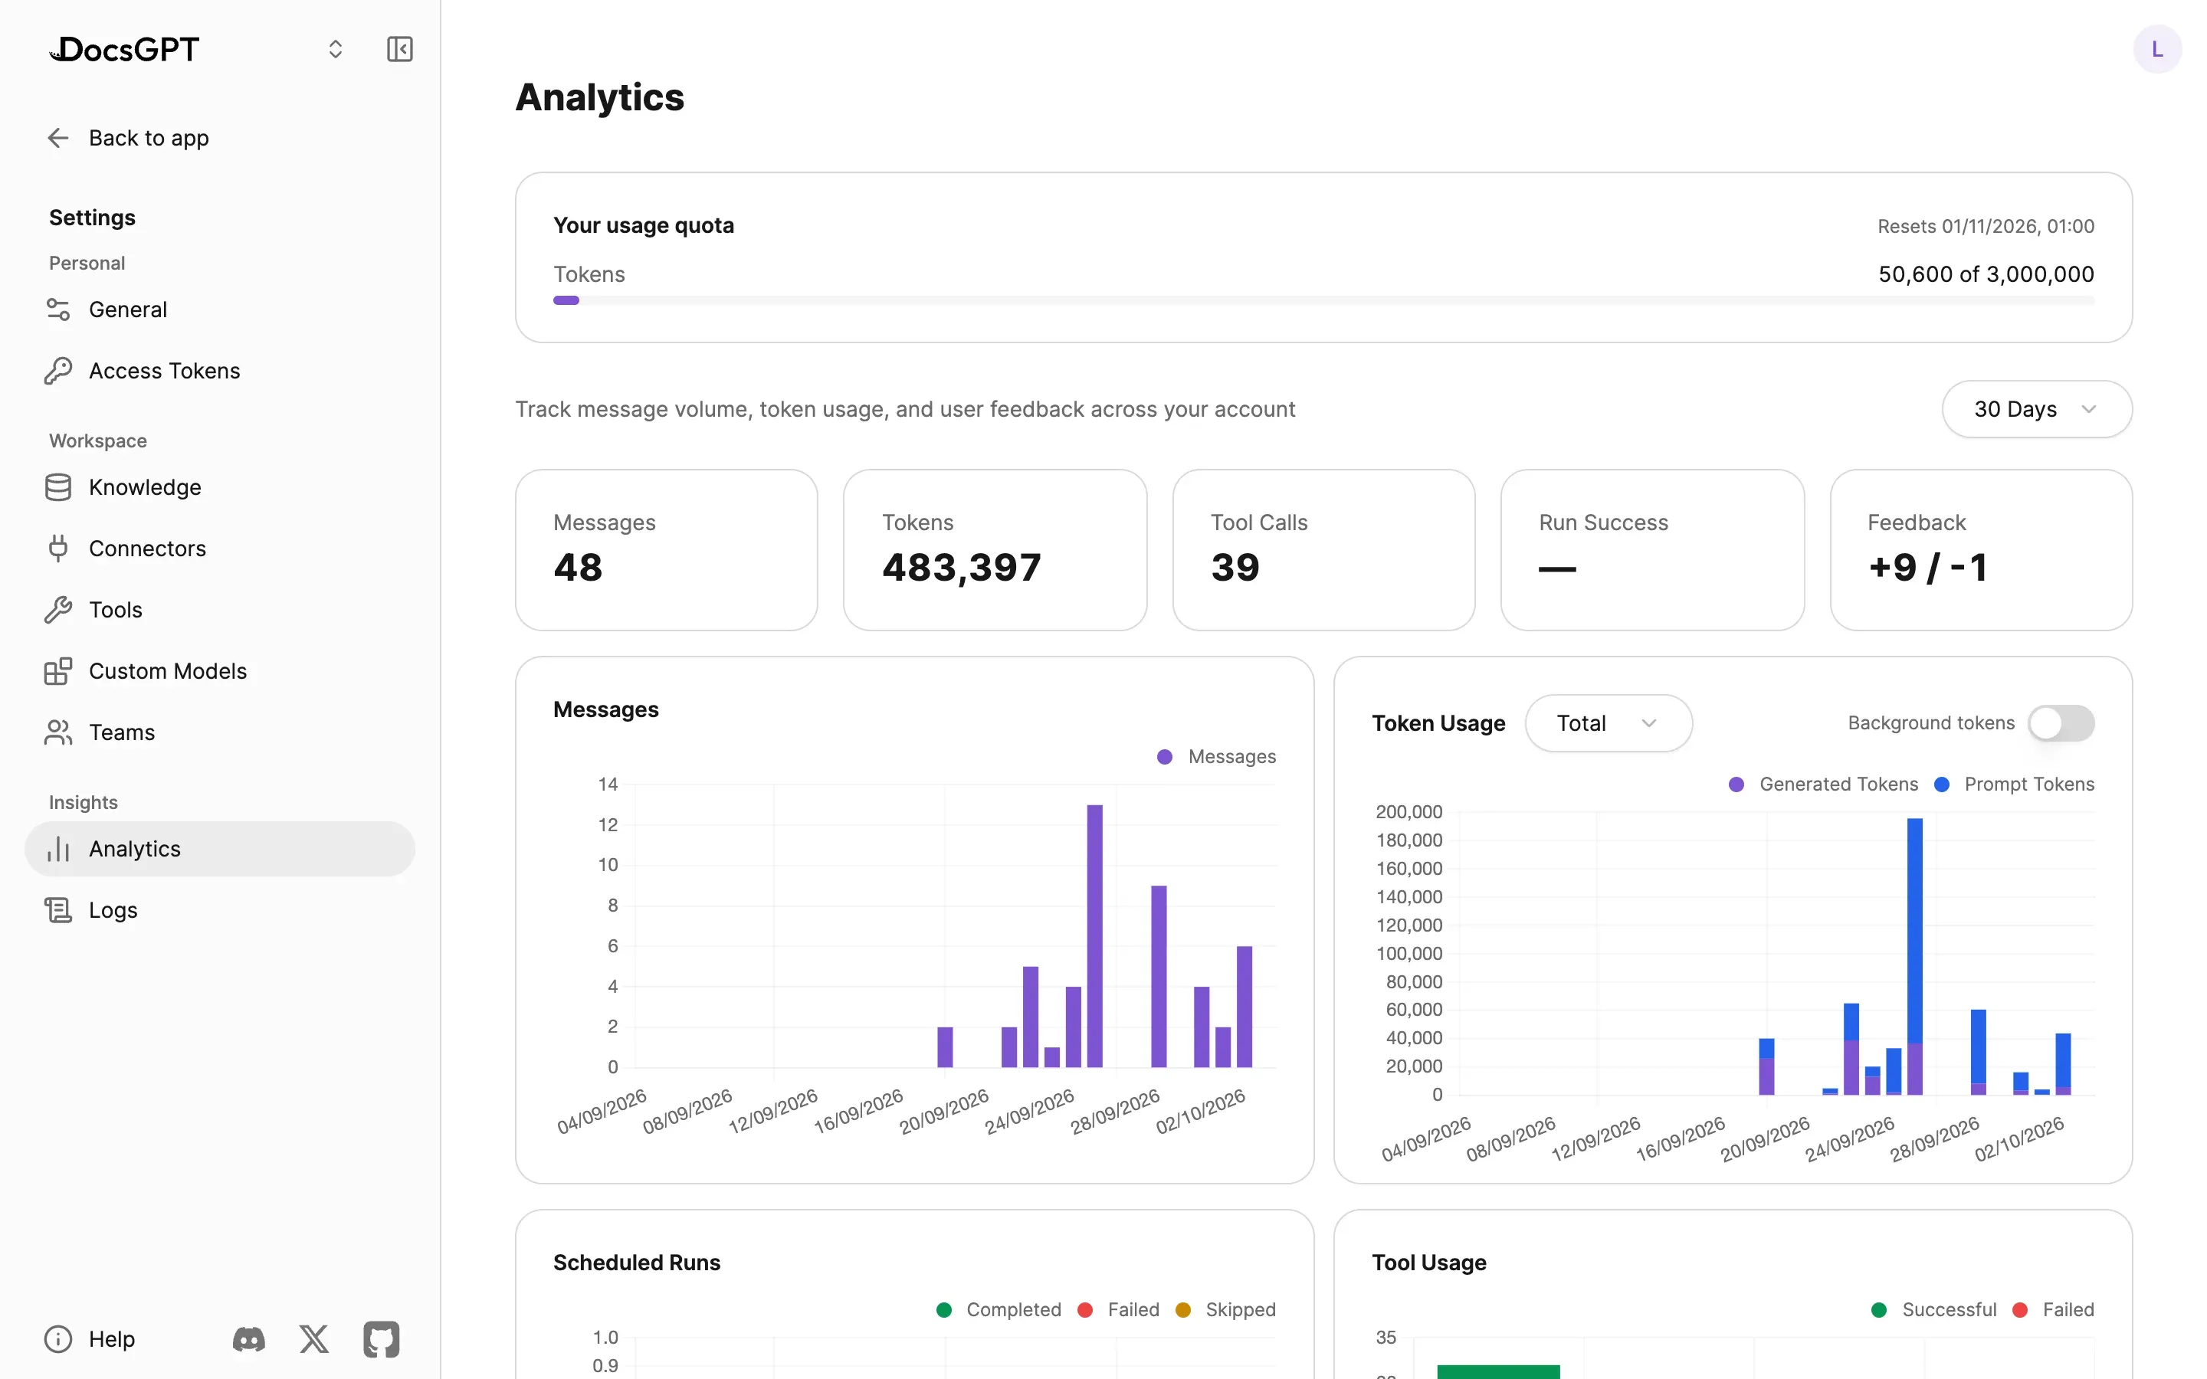Click the Knowledge database icon
This screenshot has width=2207, height=1379.
point(58,487)
